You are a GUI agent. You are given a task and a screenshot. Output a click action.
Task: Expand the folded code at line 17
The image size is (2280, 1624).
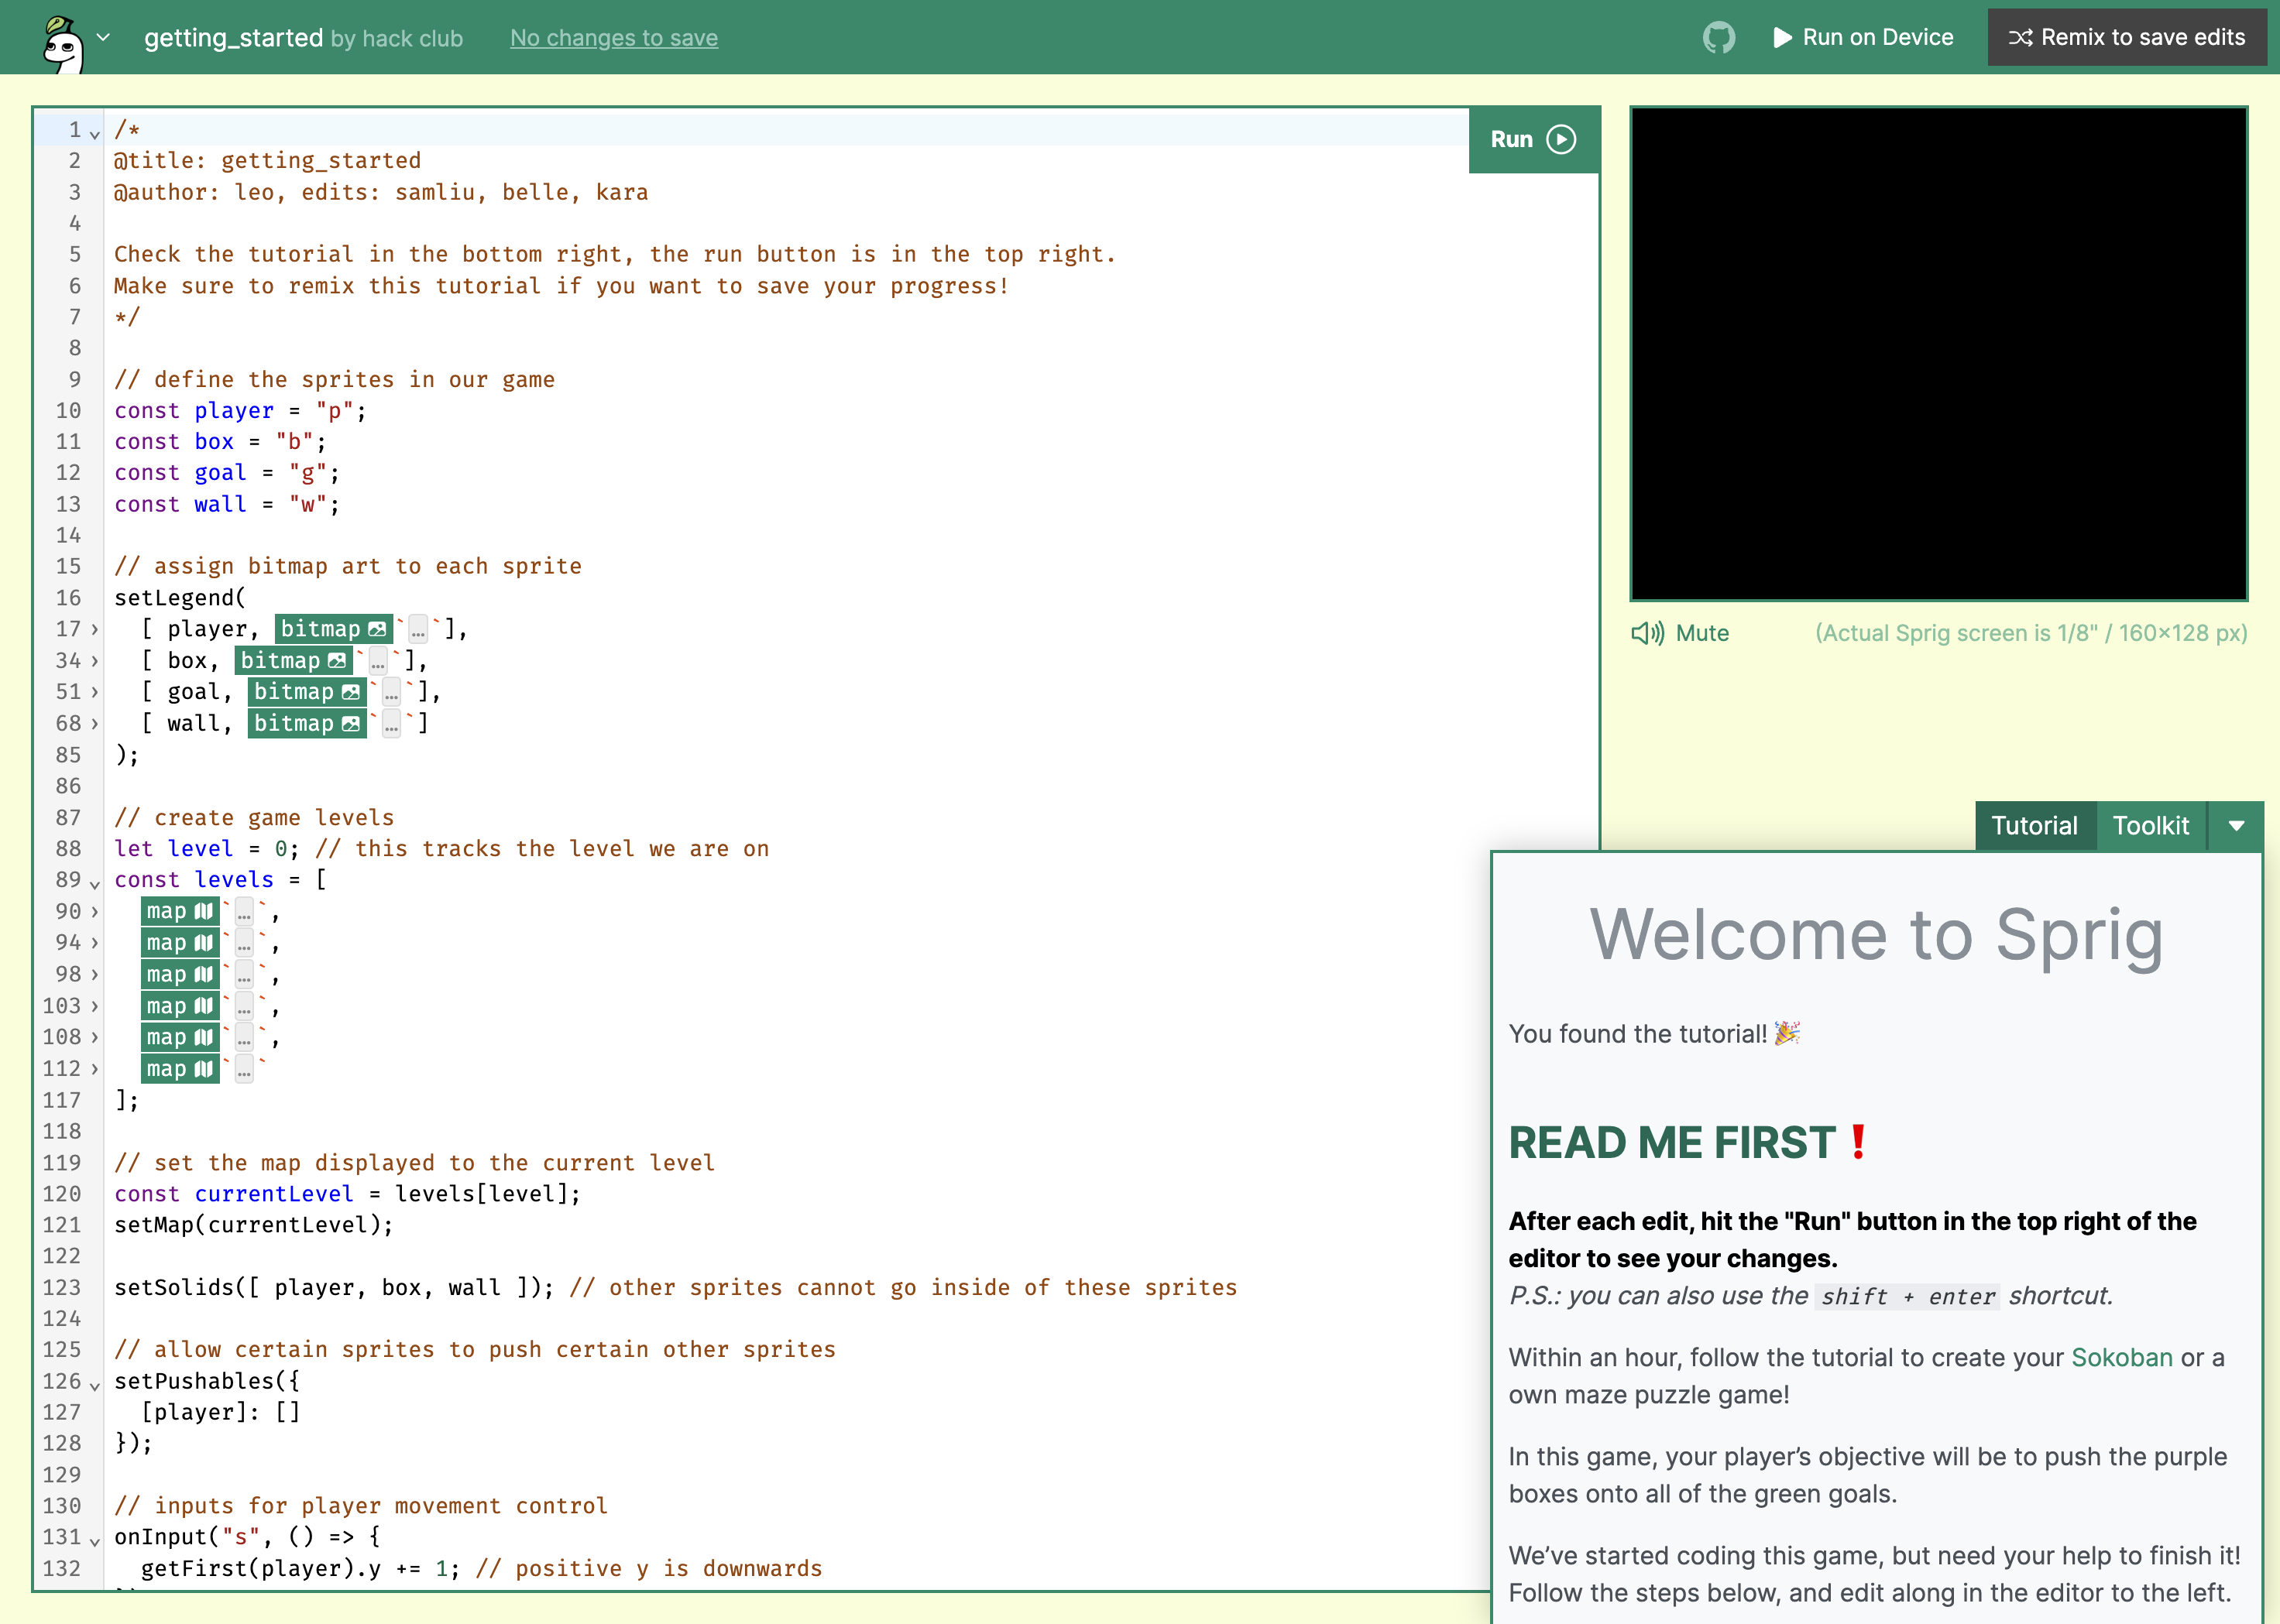[95, 629]
